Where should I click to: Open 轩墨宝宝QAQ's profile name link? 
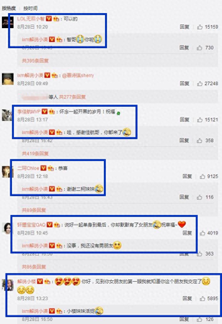(31, 225)
